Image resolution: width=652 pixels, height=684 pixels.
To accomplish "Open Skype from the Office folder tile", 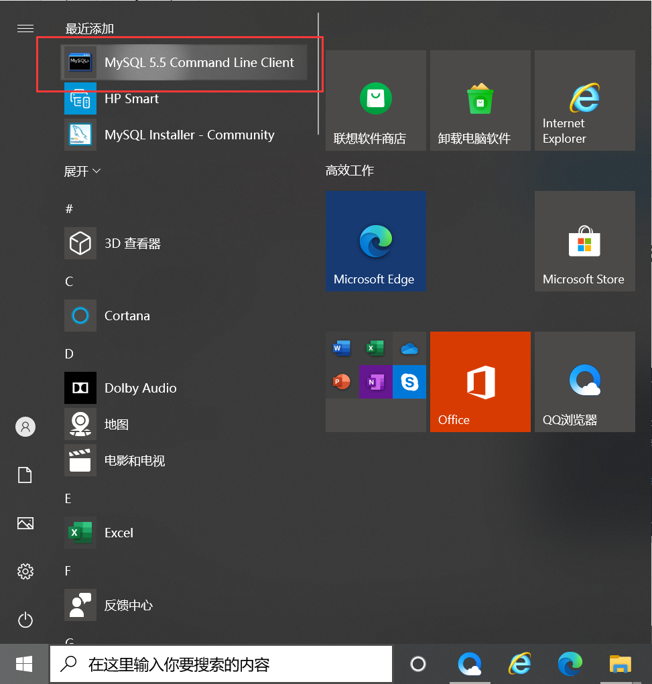I will 409,382.
